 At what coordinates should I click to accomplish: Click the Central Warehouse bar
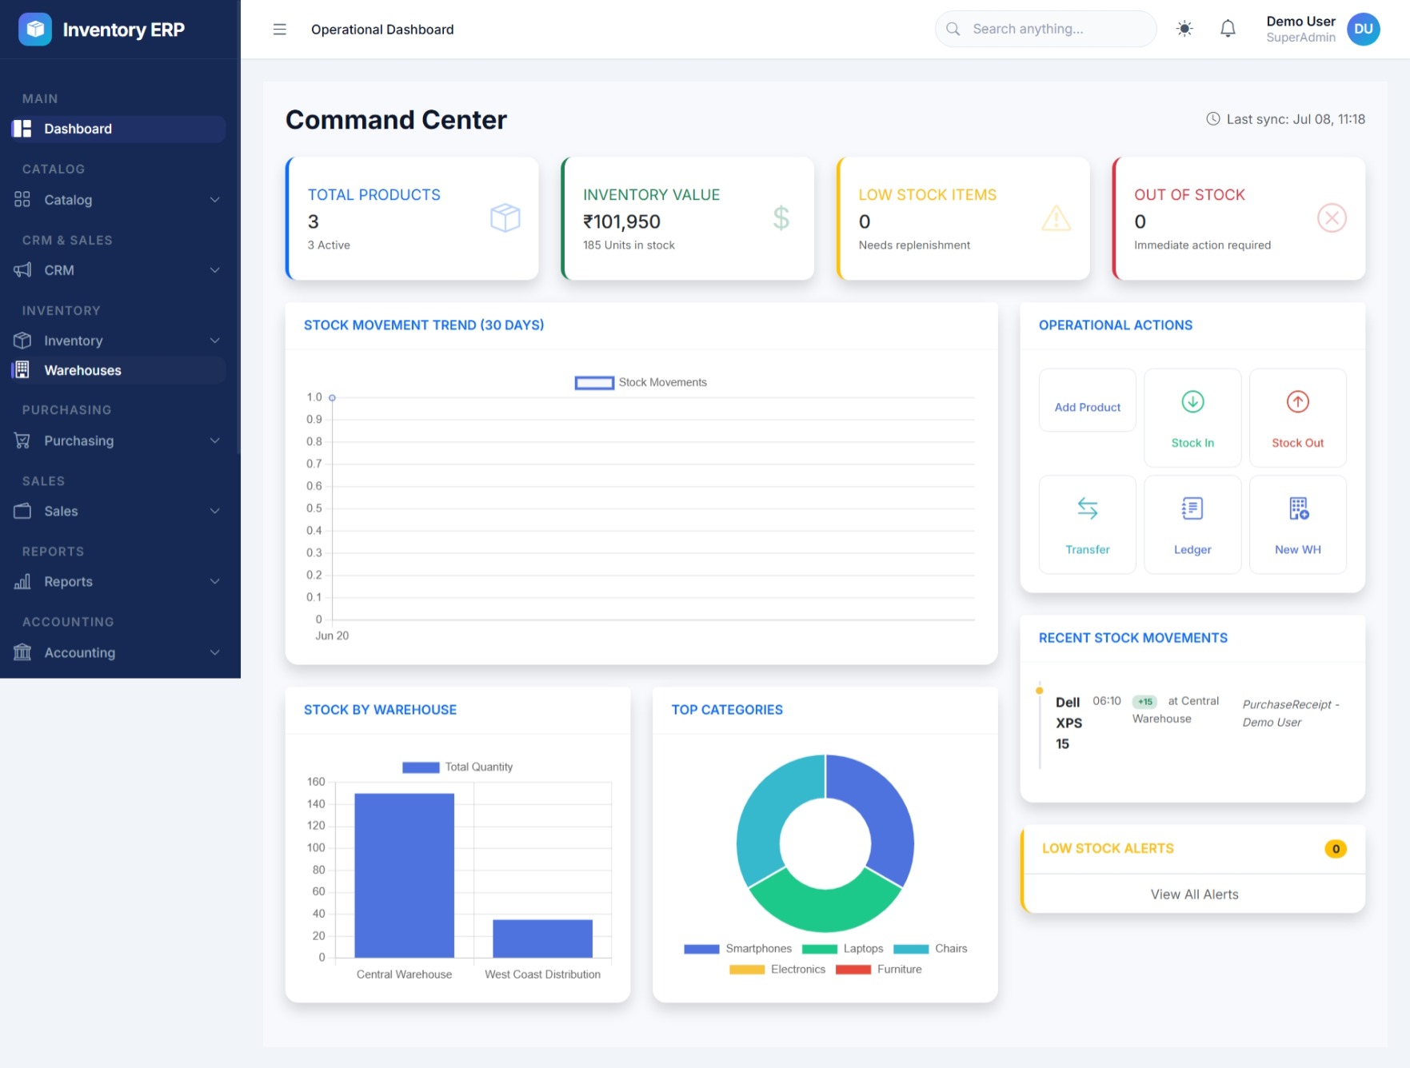pyautogui.click(x=404, y=875)
